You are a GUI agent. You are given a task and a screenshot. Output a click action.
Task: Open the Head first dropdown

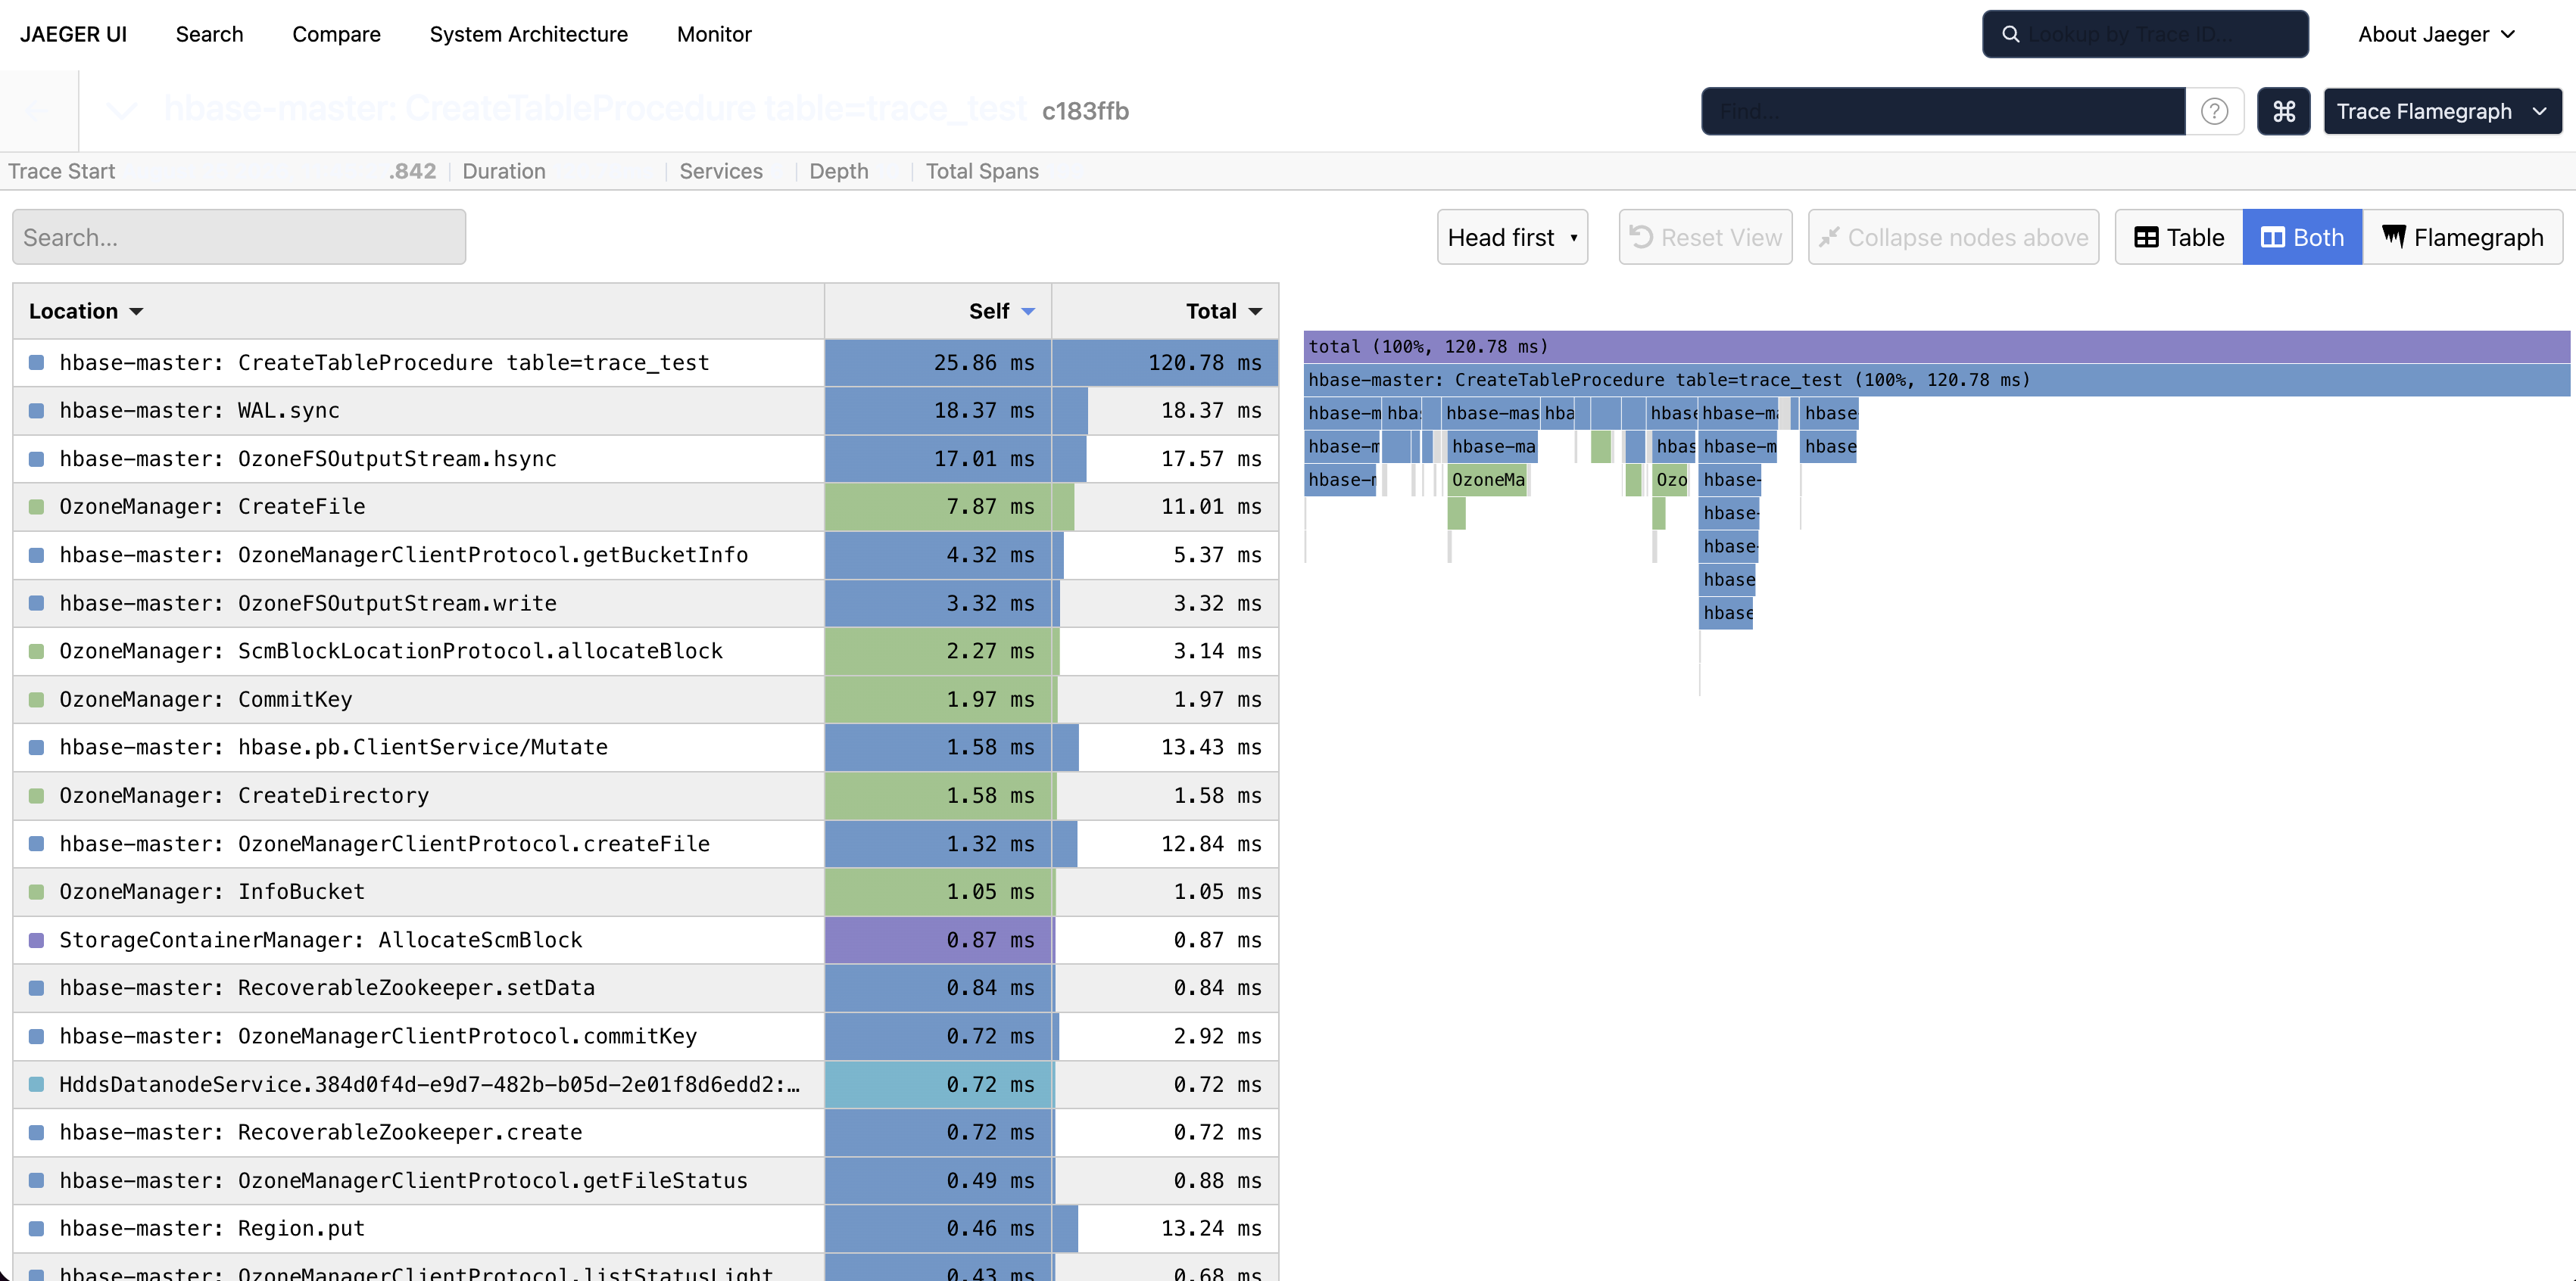tap(1512, 237)
